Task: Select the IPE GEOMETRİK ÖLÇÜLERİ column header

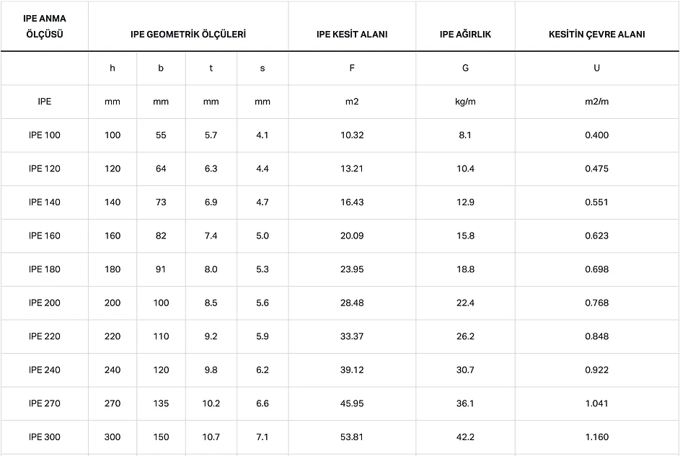Action: click(x=188, y=34)
